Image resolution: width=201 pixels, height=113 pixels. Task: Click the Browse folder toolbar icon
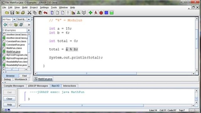pos(18,13)
